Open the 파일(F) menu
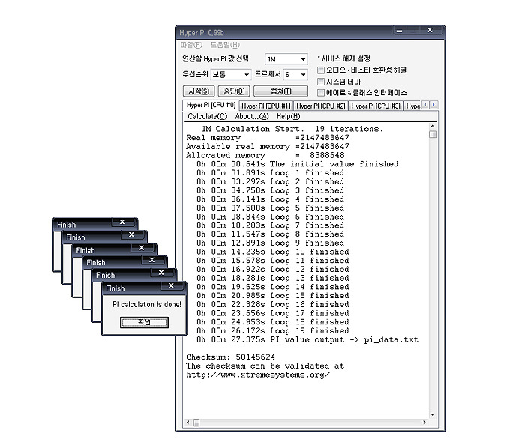The height and width of the screenshot is (445, 525). 191,45
